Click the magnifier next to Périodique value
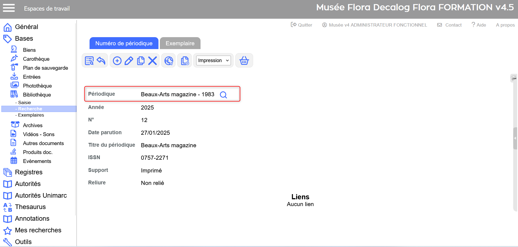The height and width of the screenshot is (247, 518). [x=223, y=95]
